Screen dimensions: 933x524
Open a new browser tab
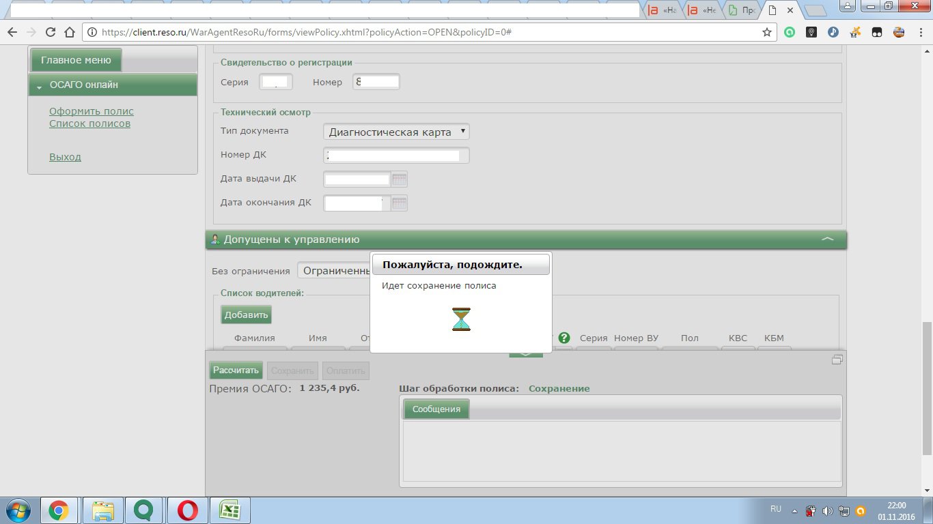815,10
